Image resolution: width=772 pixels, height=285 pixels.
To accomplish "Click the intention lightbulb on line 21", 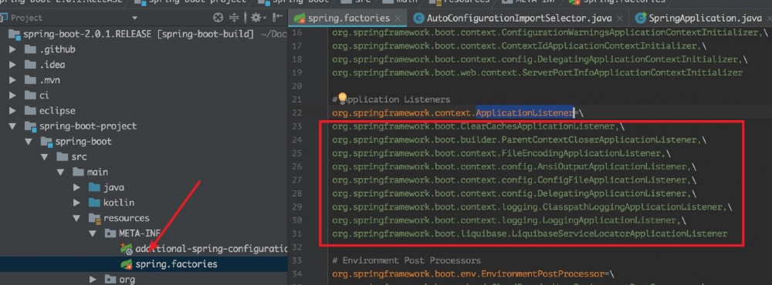I will click(342, 99).
